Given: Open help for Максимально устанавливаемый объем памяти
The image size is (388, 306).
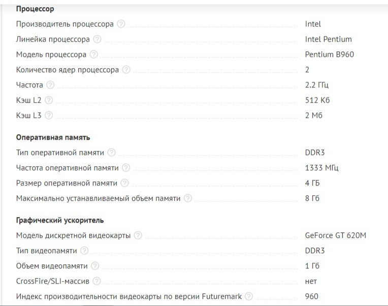Looking at the screenshot, I should (188, 198).
